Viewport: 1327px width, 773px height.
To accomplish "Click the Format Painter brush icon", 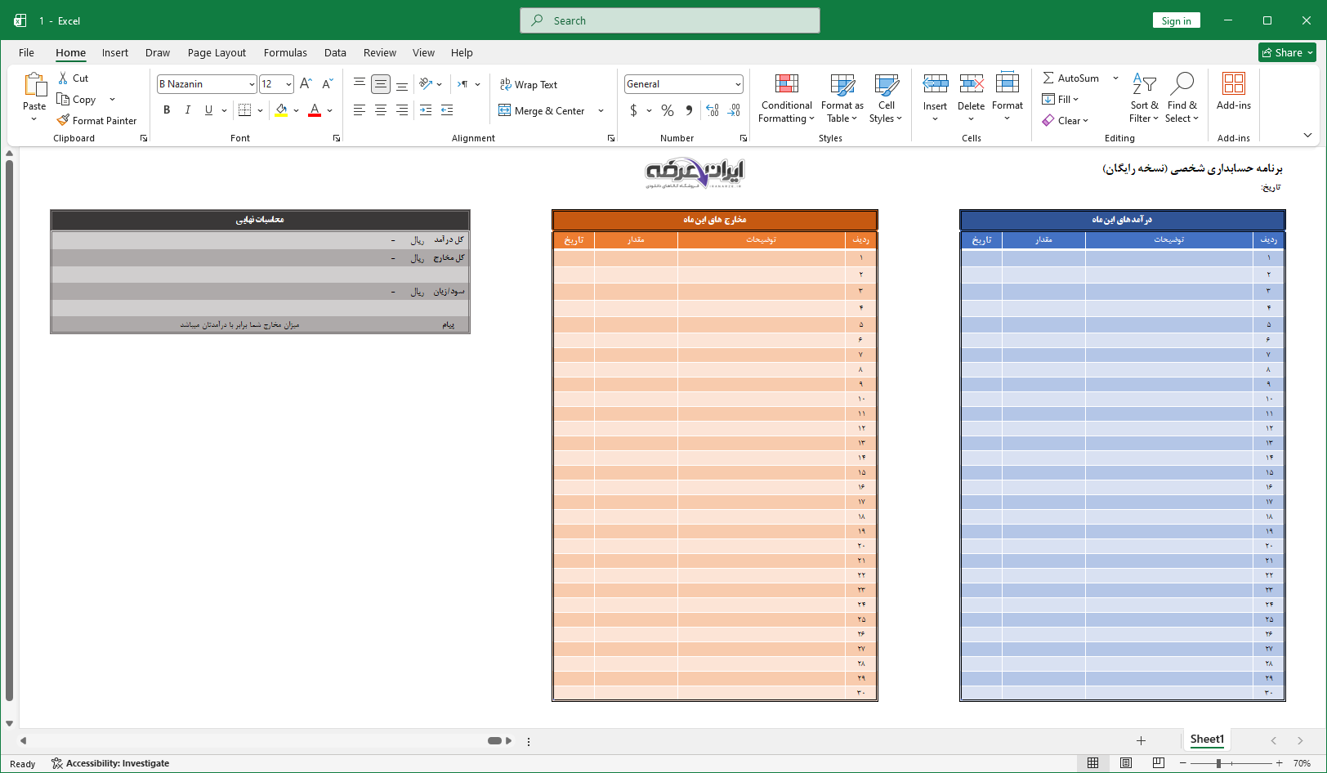I will pyautogui.click(x=63, y=120).
